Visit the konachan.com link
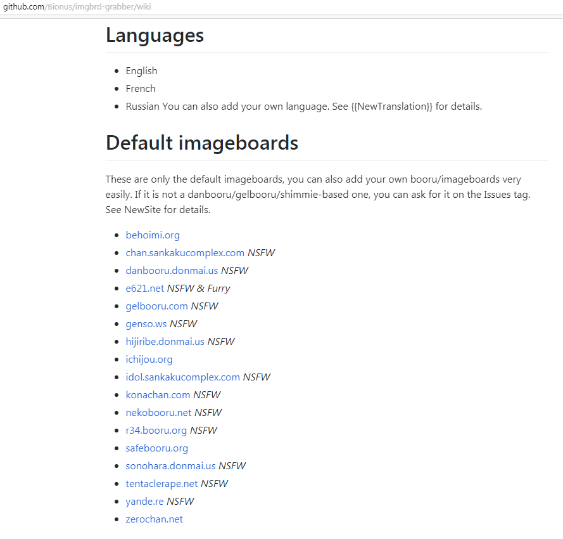 158,395
